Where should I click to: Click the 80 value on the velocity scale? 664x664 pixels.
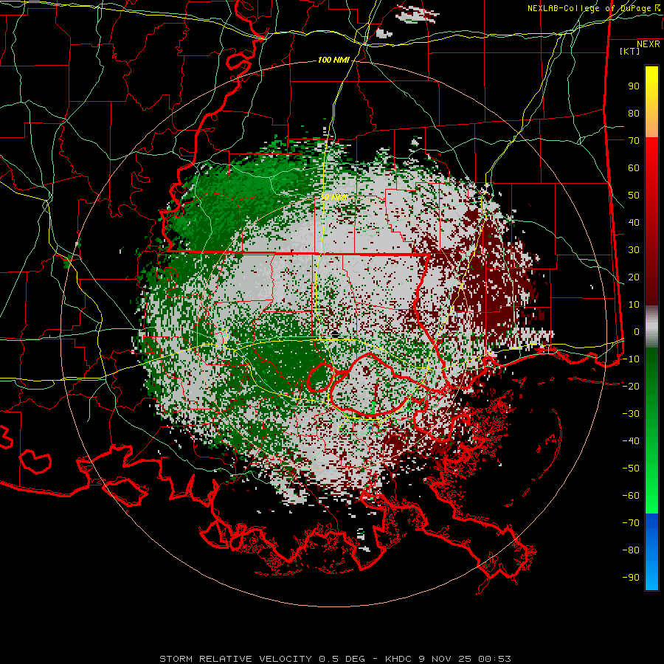click(x=634, y=114)
